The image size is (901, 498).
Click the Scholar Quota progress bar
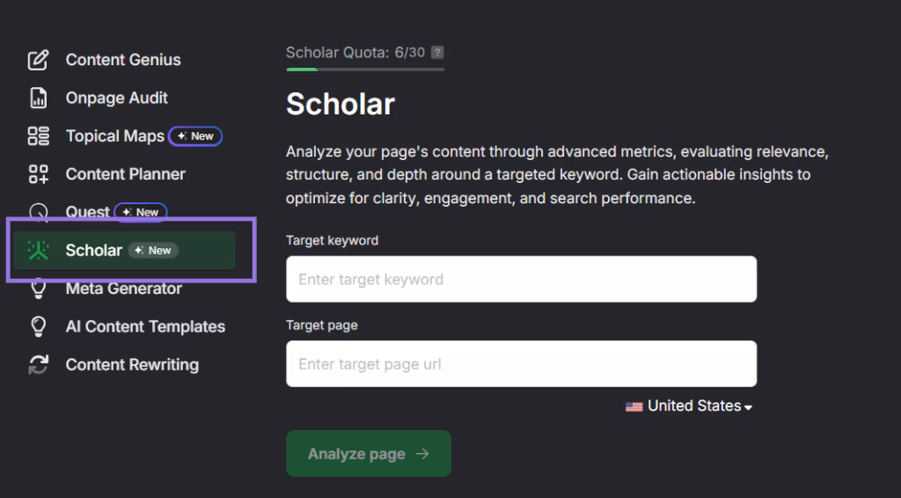pos(364,69)
